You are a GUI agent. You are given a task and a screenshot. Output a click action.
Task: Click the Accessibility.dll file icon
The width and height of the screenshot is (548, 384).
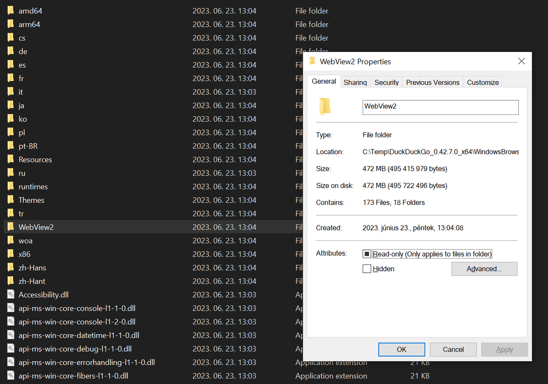click(x=11, y=295)
